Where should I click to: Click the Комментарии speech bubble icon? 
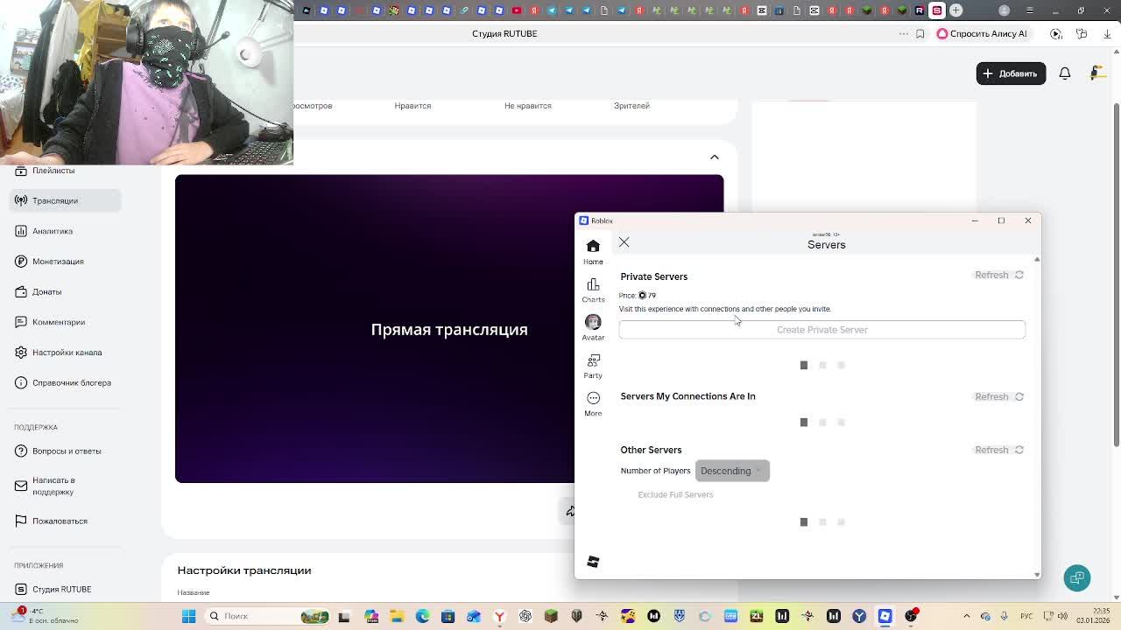coord(21,322)
